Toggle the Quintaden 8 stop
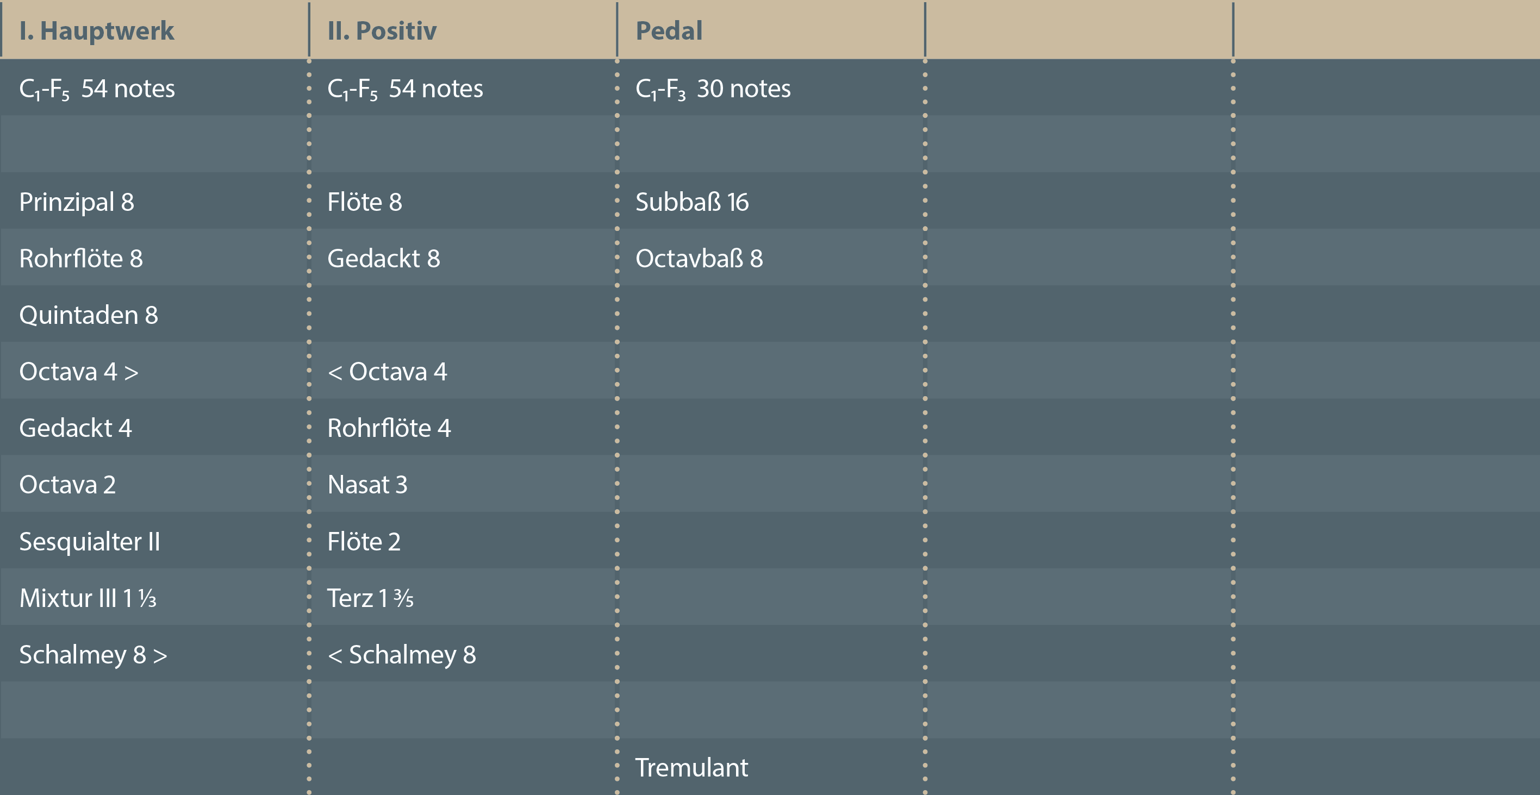 [x=89, y=315]
